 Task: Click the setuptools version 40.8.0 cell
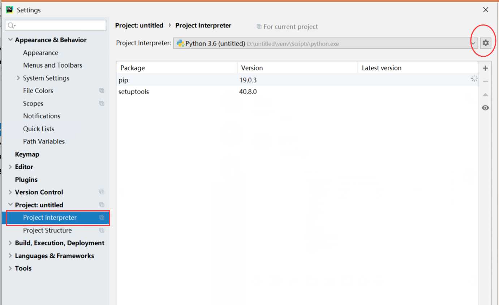coord(248,92)
